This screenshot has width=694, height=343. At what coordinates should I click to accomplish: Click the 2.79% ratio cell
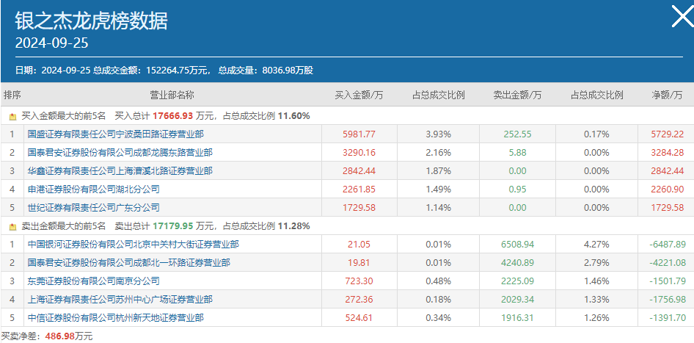click(x=596, y=263)
